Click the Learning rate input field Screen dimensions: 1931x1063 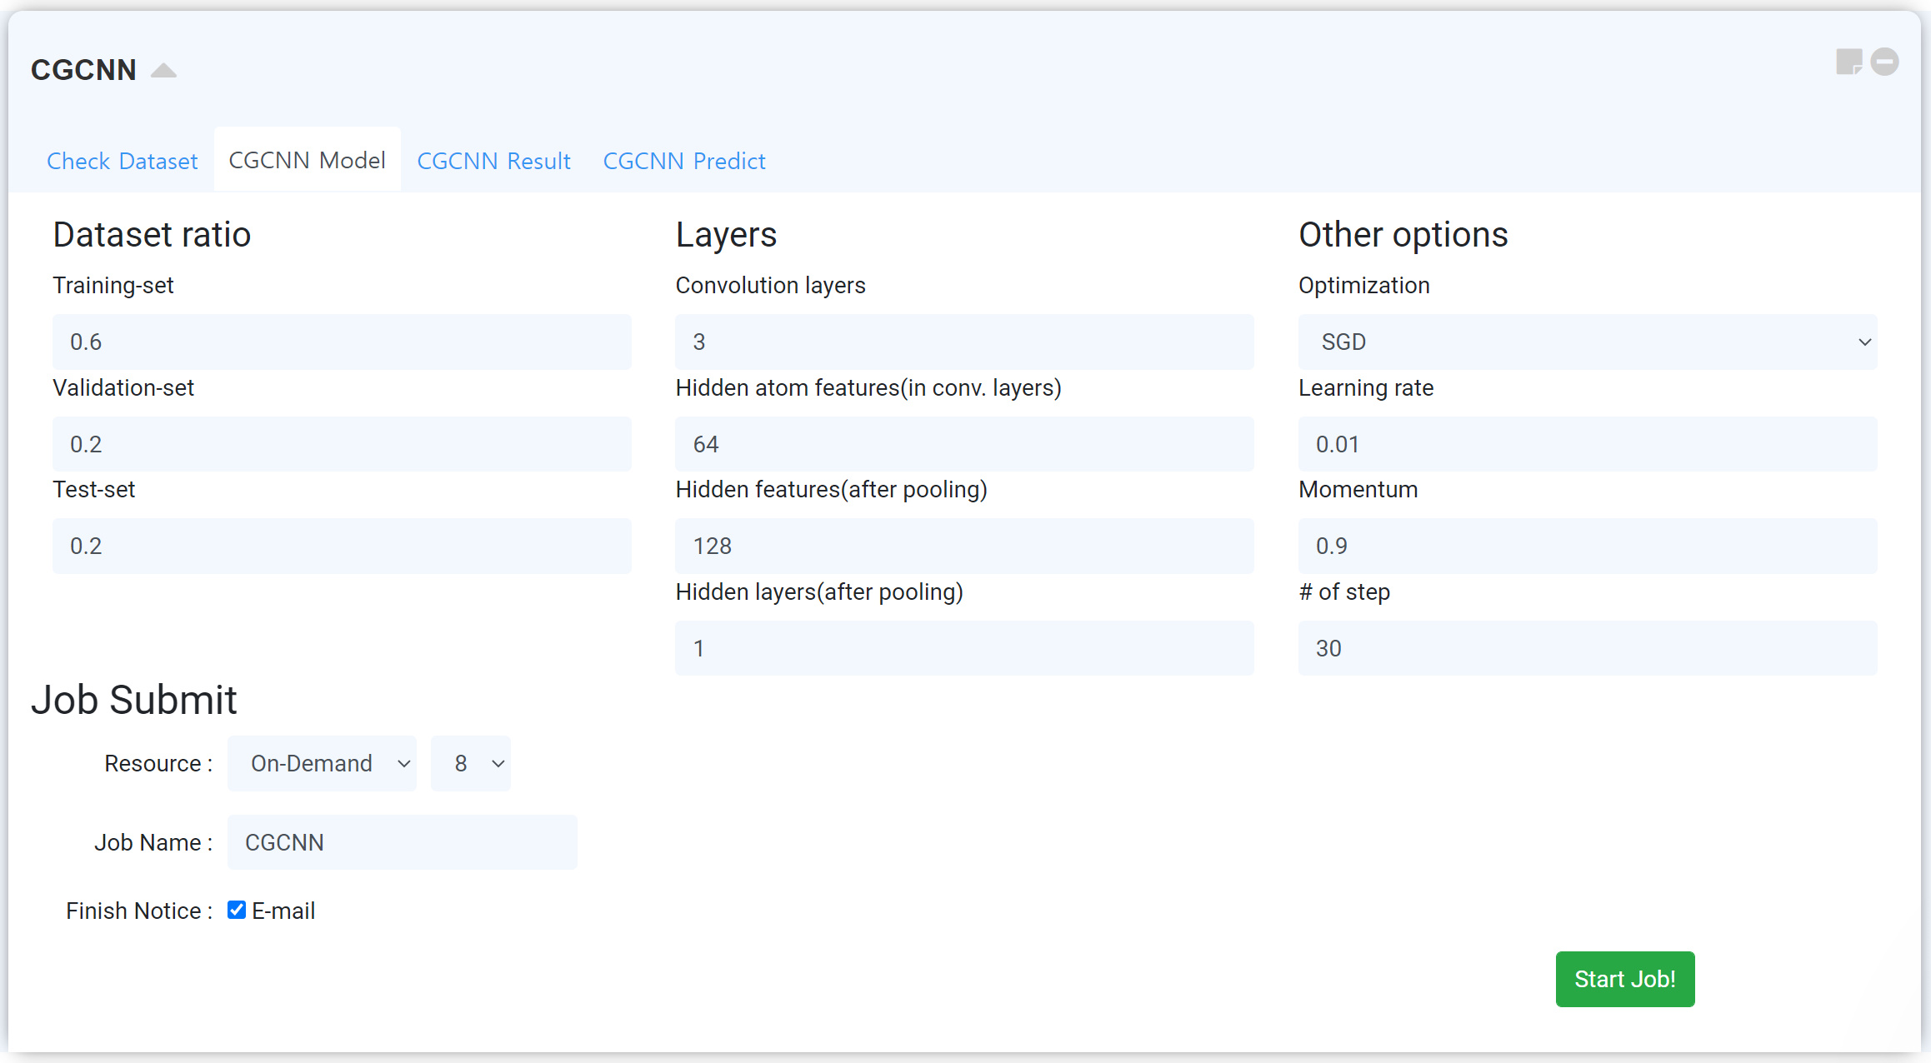[x=1587, y=444]
